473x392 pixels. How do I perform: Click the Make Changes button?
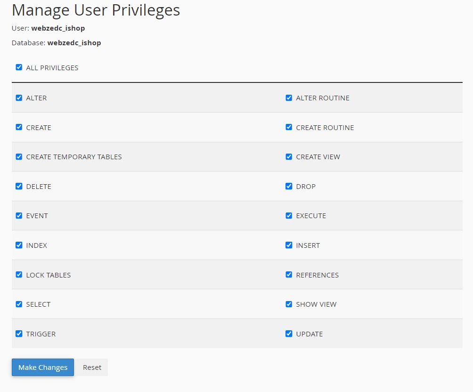point(43,367)
